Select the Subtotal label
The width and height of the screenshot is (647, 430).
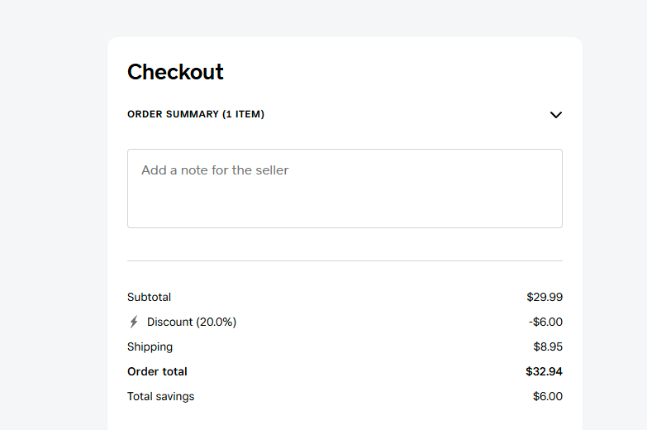[149, 297]
